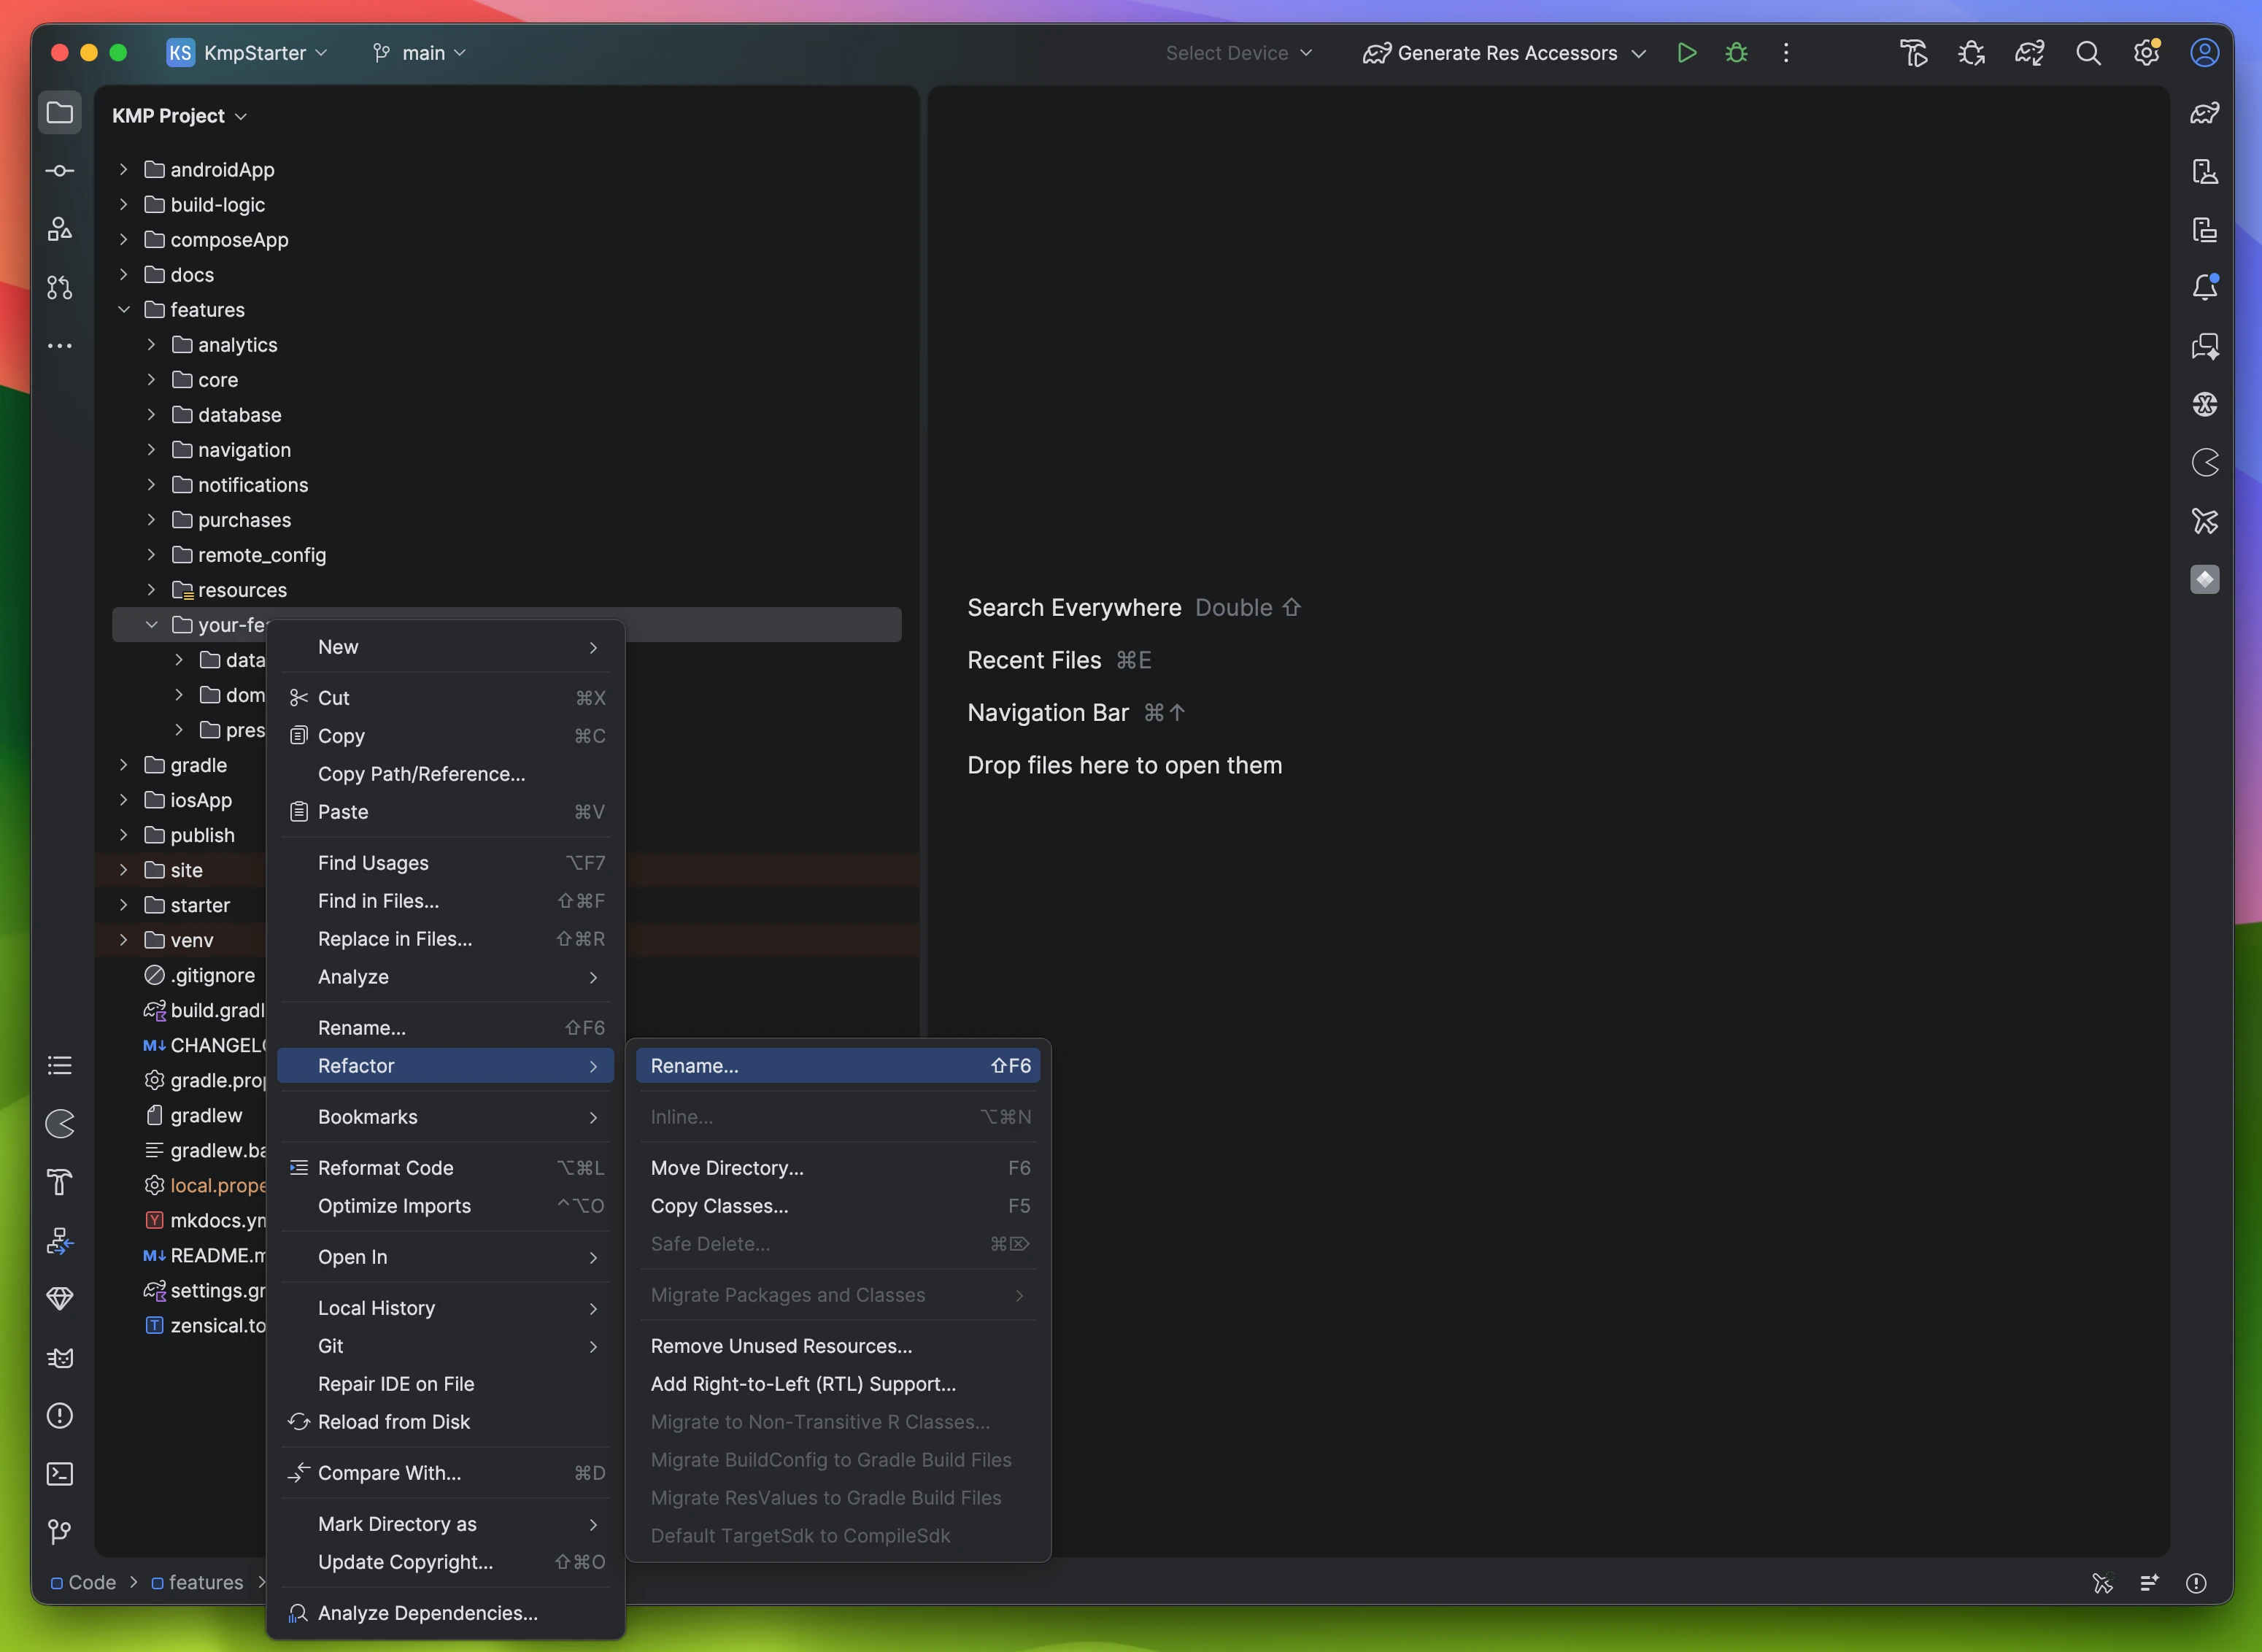
Task: Choose Move Directory... from submenu
Action: (838, 1168)
